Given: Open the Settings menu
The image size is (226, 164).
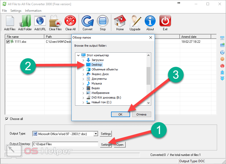Looking at the screenshot, I should tap(16, 11).
